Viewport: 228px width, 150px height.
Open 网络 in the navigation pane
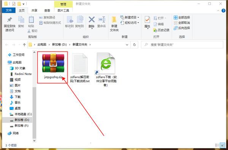[x=13, y=133]
